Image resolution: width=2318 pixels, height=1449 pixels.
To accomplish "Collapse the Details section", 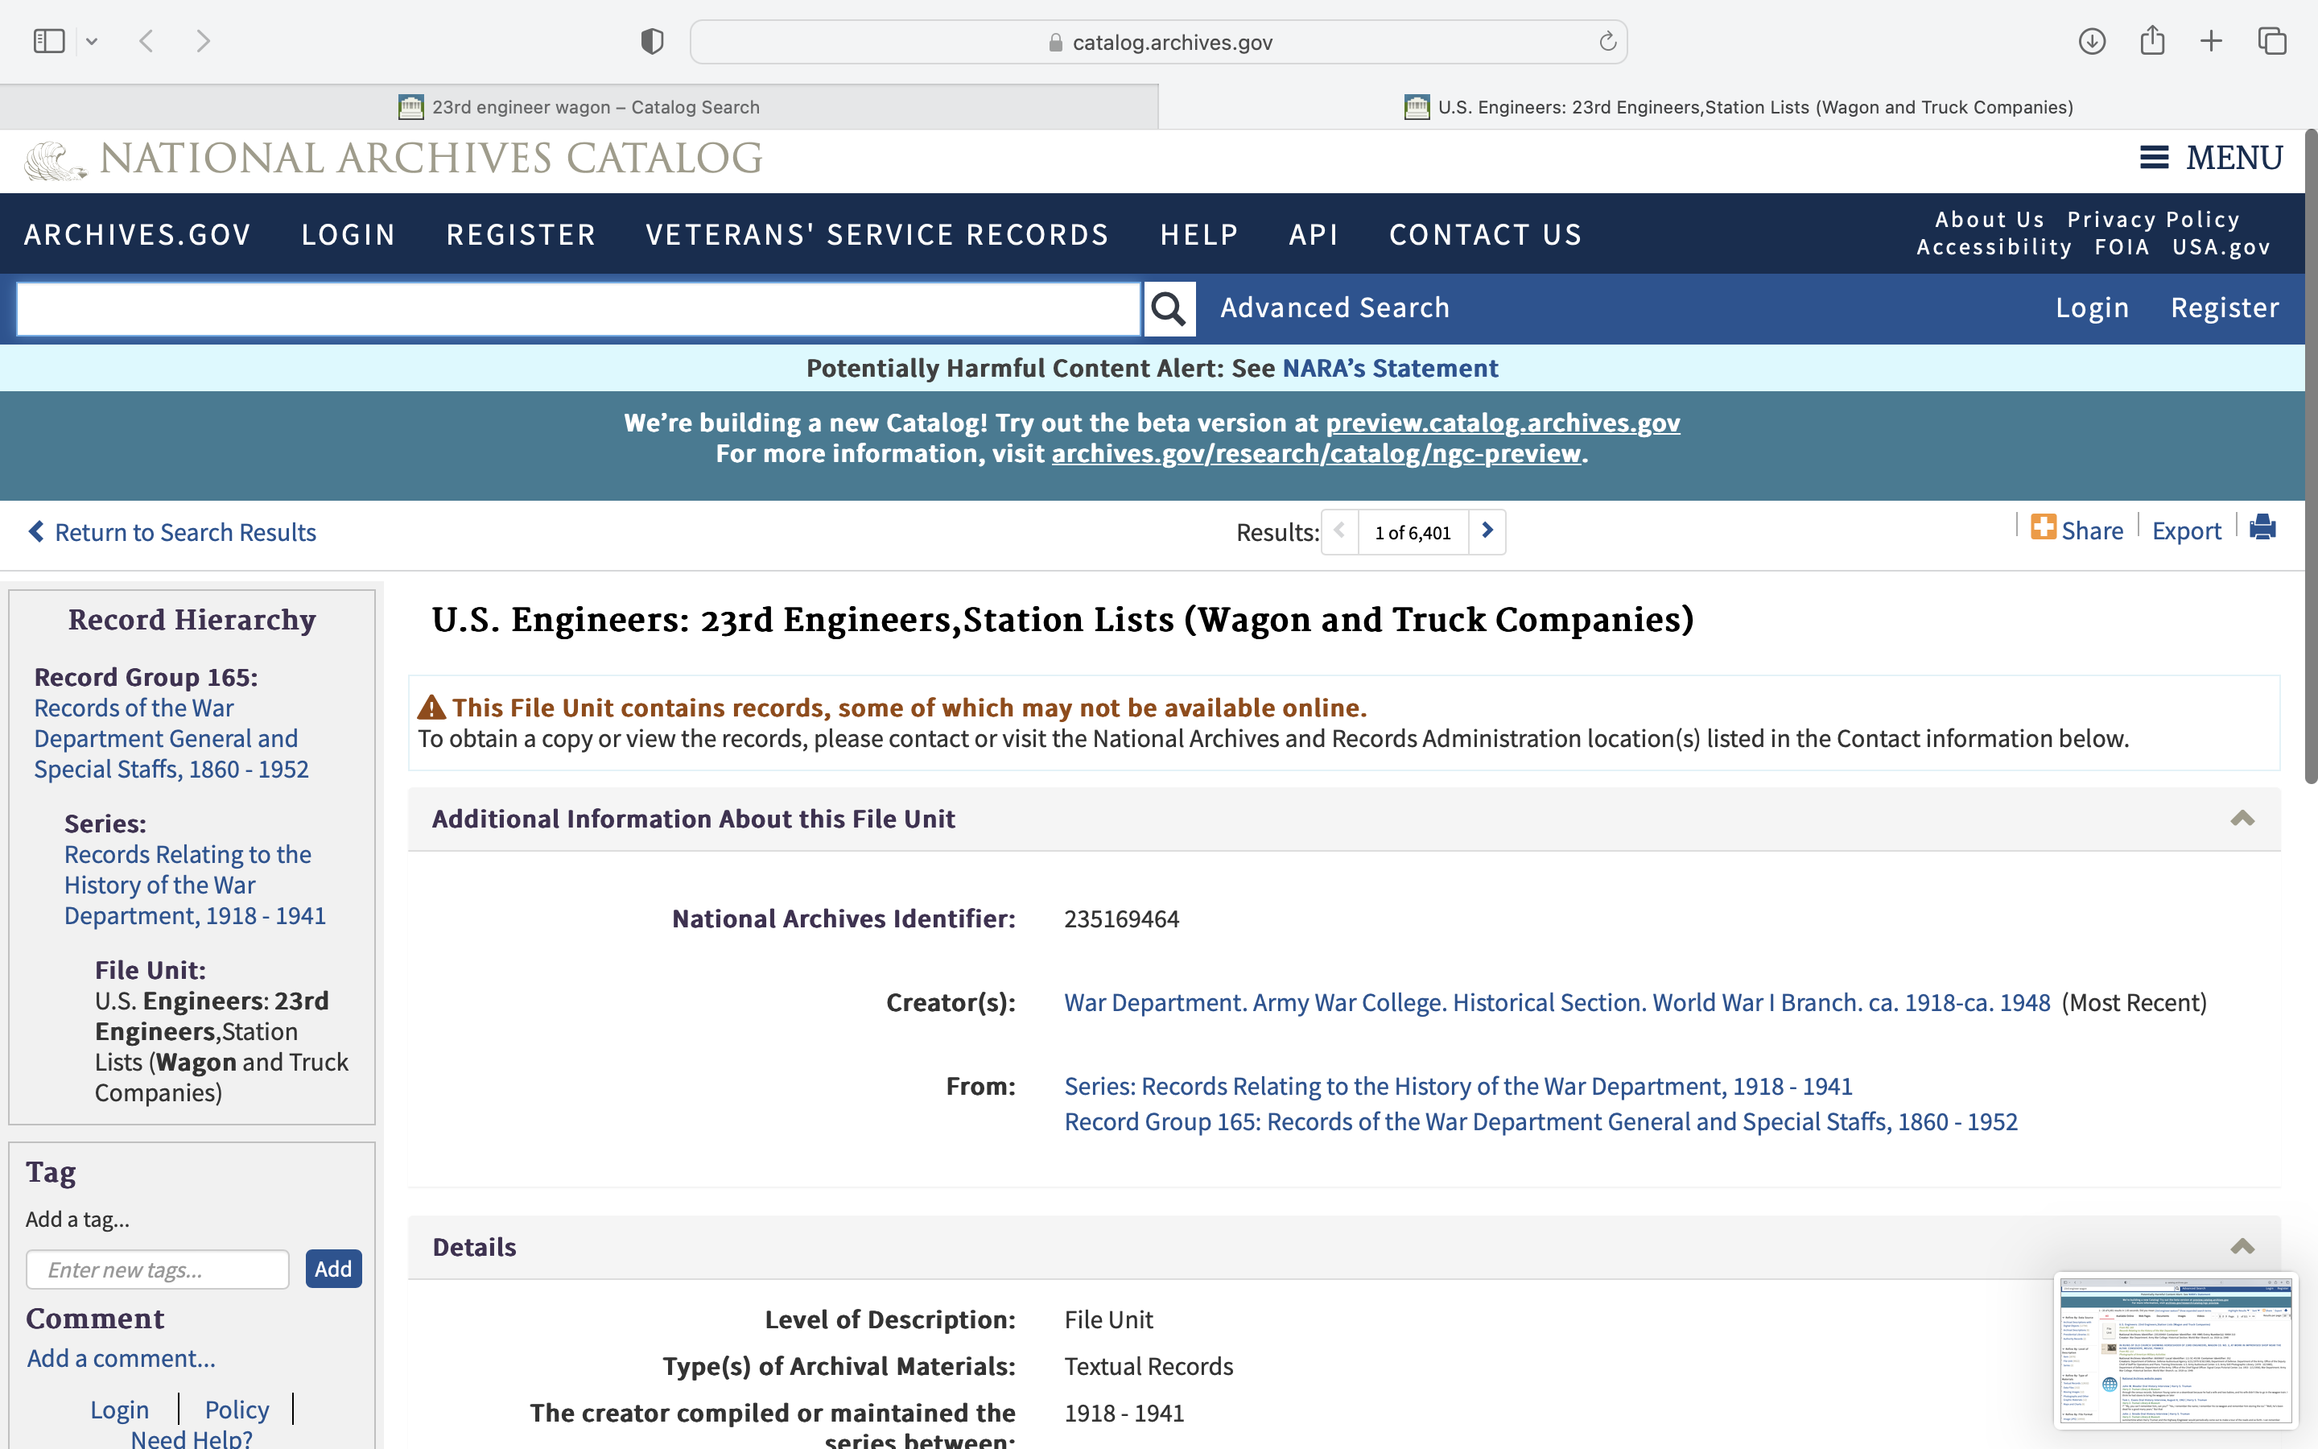I will point(2242,1247).
